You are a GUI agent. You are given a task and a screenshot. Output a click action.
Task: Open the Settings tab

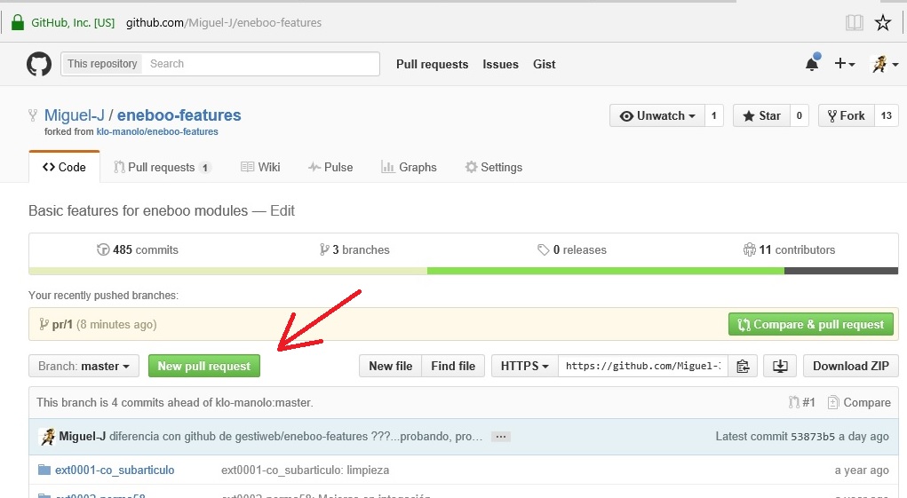493,167
